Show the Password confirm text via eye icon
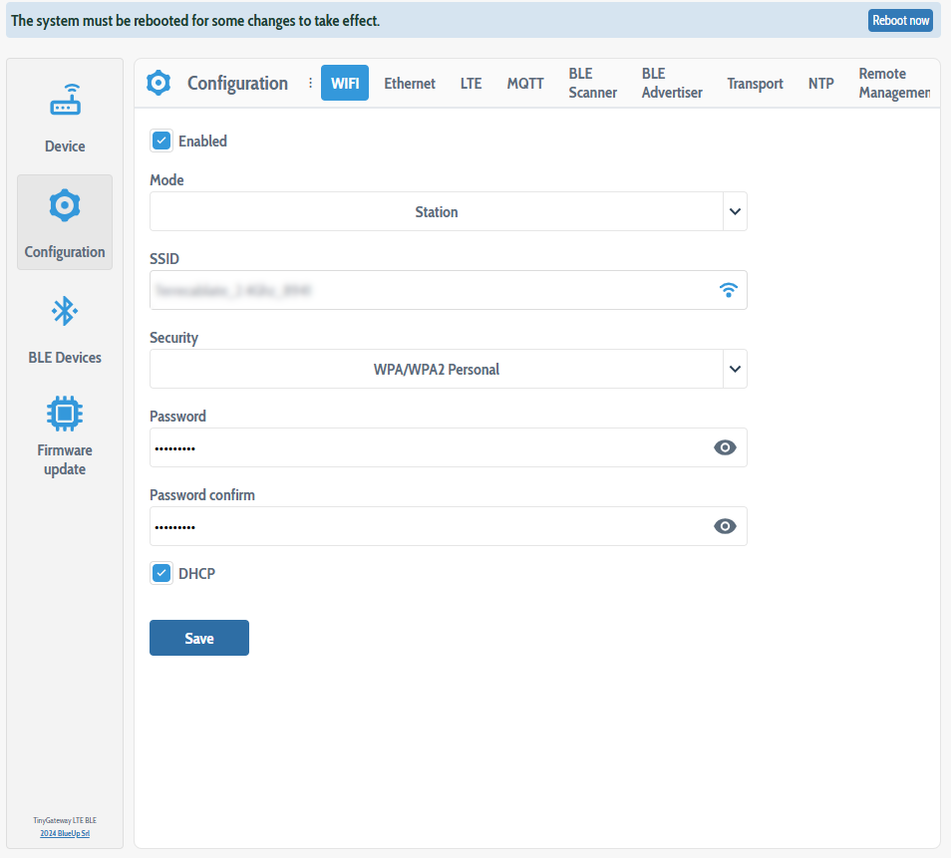This screenshot has height=858, width=951. click(725, 526)
